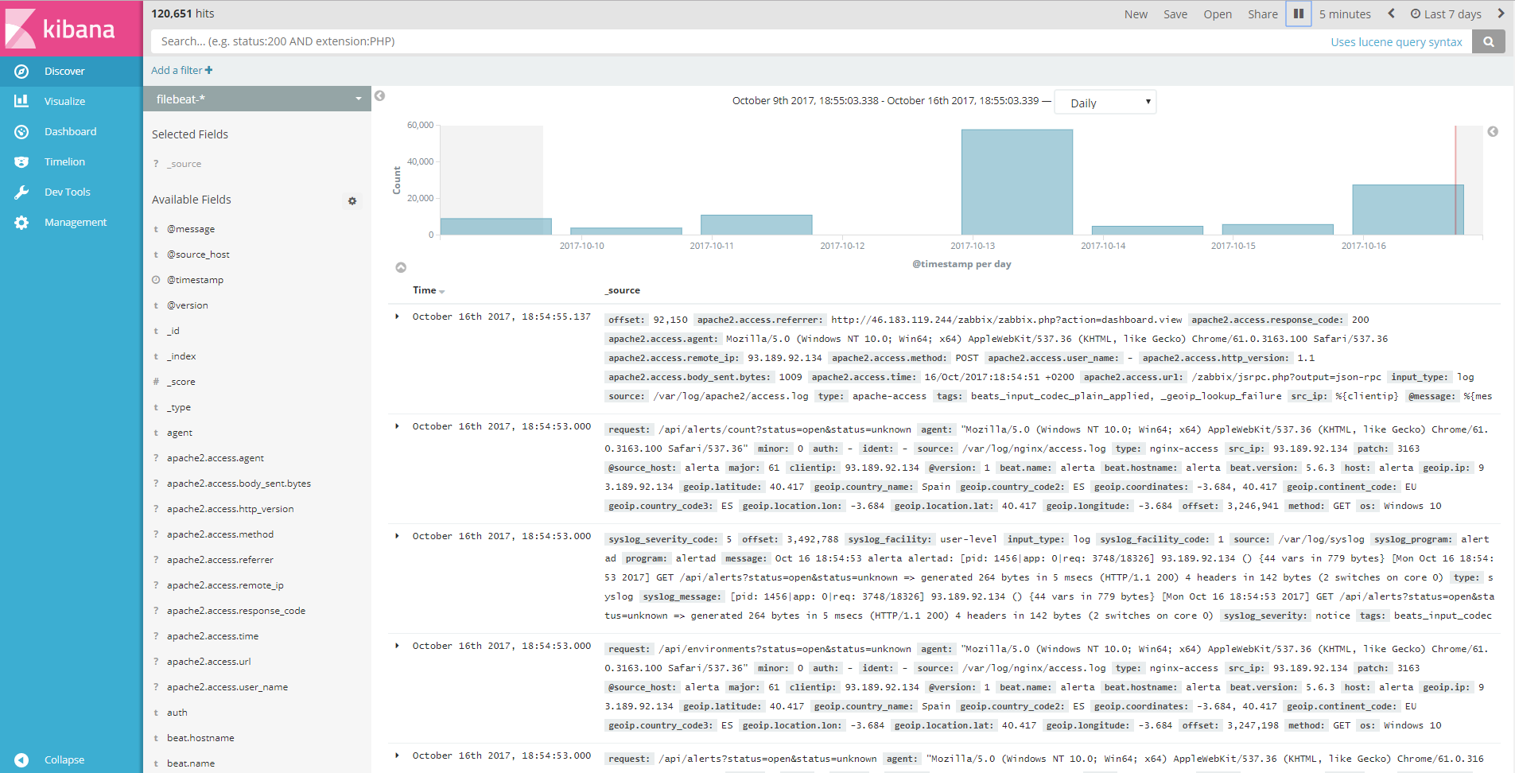The width and height of the screenshot is (1515, 773).
Task: Sort by the Time column header
Action: [429, 290]
